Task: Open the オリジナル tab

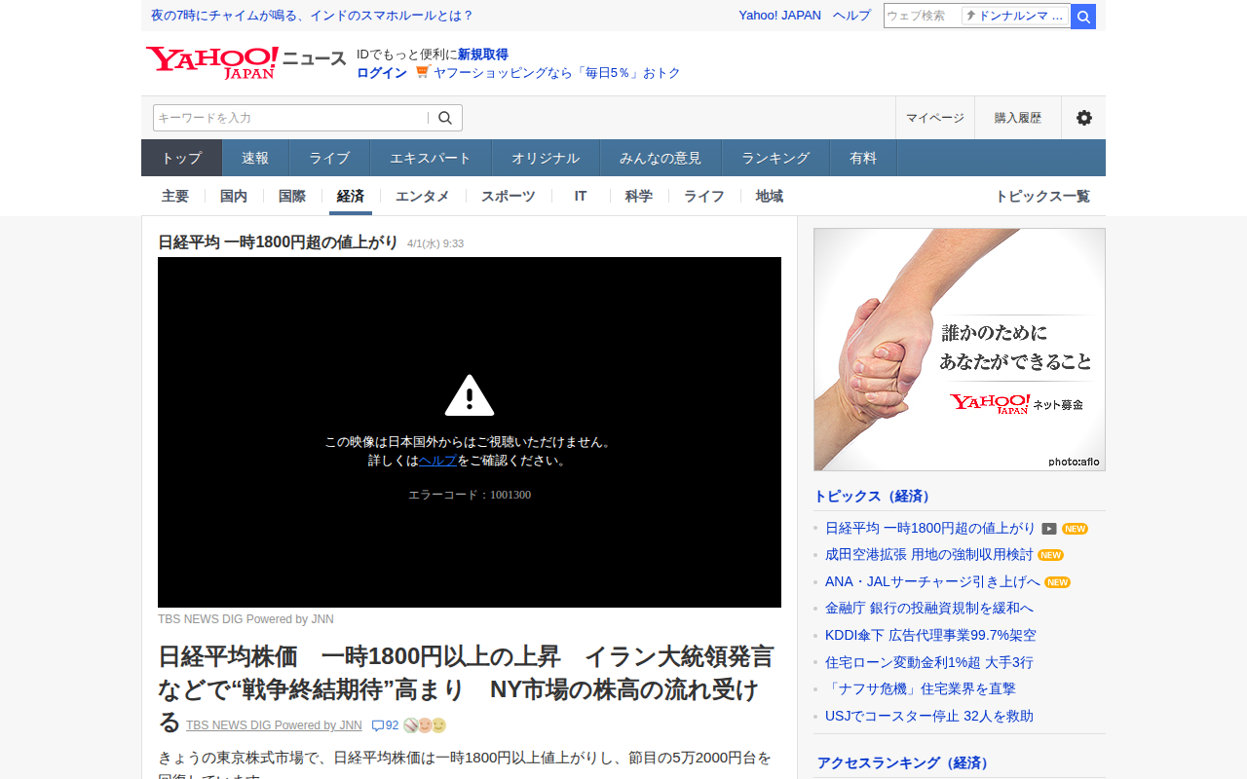Action: tap(546, 158)
